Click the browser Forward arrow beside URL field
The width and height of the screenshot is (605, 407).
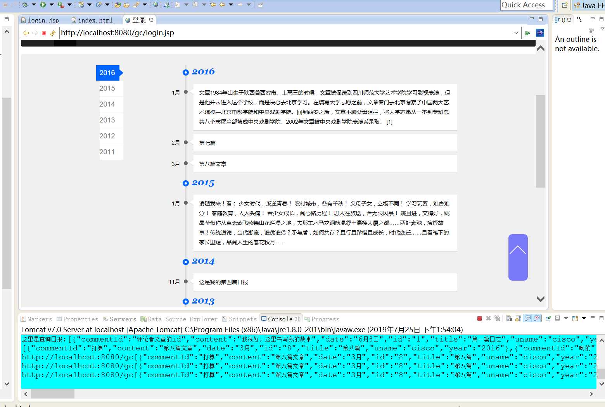[35, 33]
